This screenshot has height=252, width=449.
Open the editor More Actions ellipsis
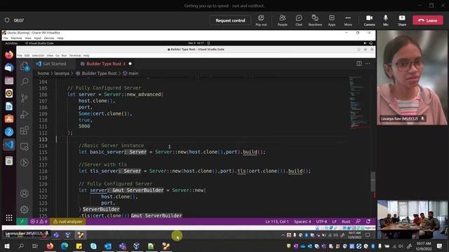368,64
